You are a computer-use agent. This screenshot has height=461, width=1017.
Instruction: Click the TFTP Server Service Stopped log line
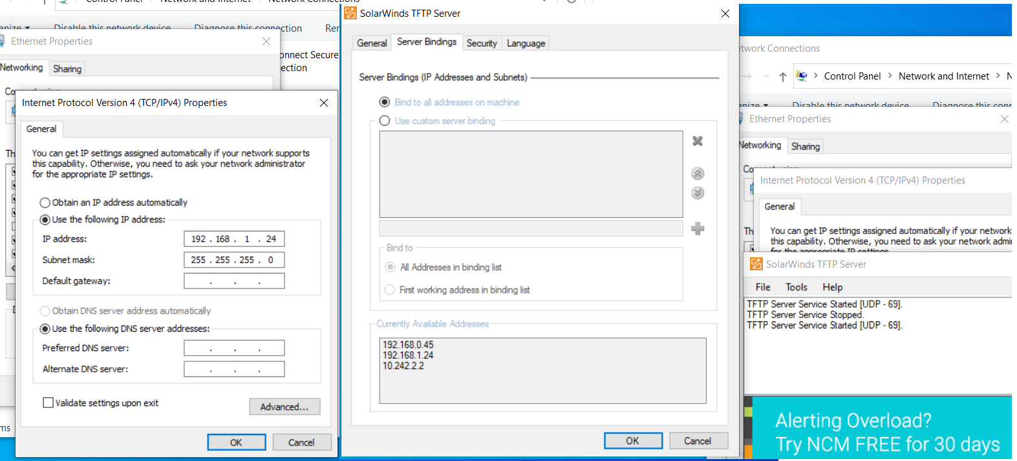pyautogui.click(x=806, y=315)
